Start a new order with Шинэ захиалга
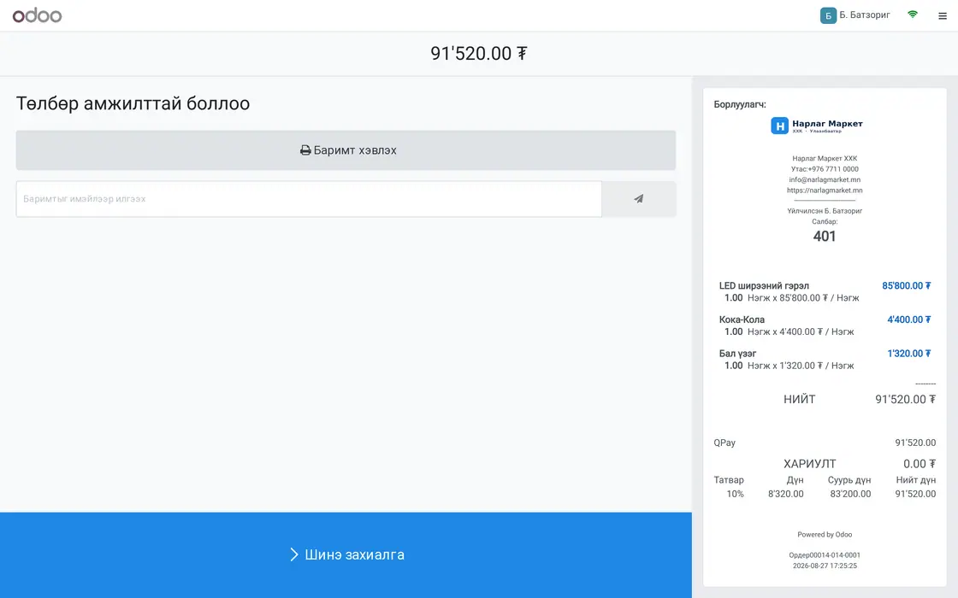Screen dimensions: 958x598 tap(346, 554)
